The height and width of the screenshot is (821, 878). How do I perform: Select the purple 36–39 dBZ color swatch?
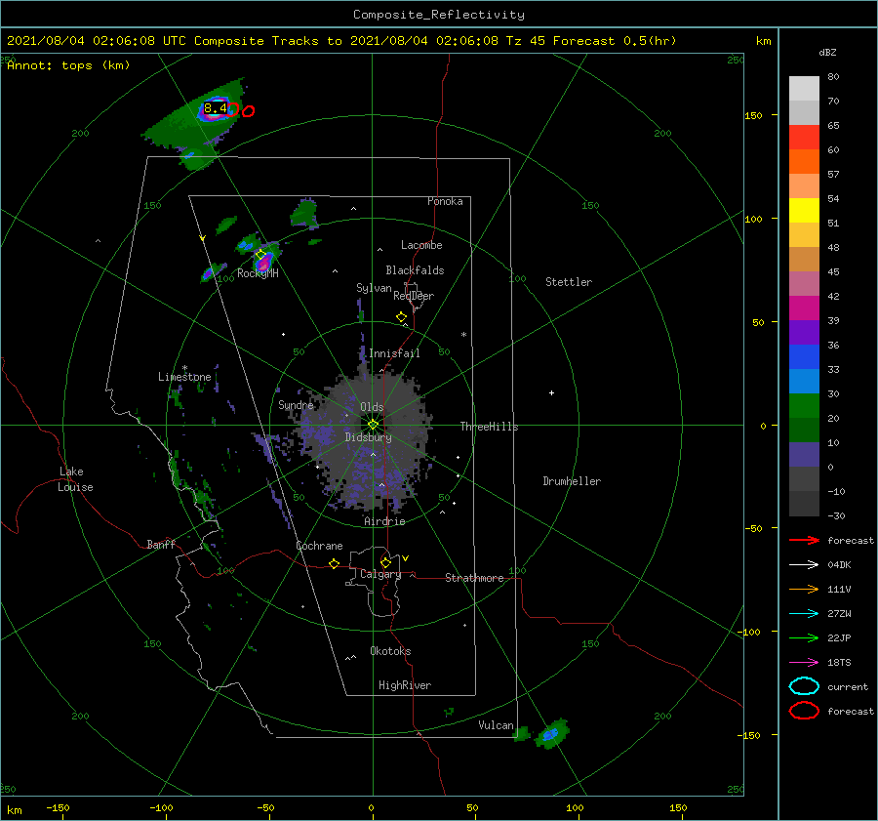tap(804, 332)
